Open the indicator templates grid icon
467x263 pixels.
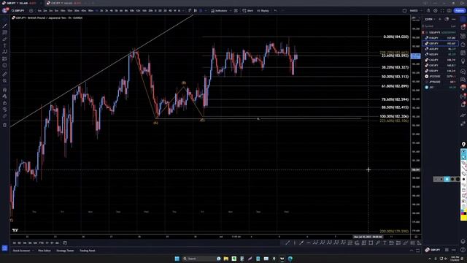click(x=236, y=11)
